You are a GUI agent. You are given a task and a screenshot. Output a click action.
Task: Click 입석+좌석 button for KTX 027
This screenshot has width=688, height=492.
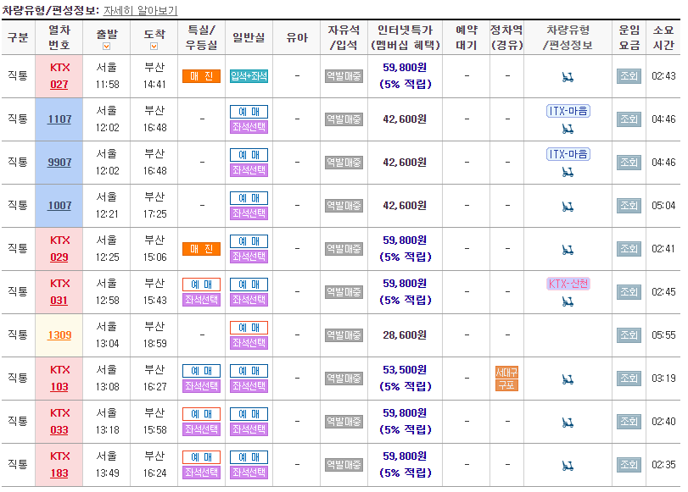pos(249,76)
